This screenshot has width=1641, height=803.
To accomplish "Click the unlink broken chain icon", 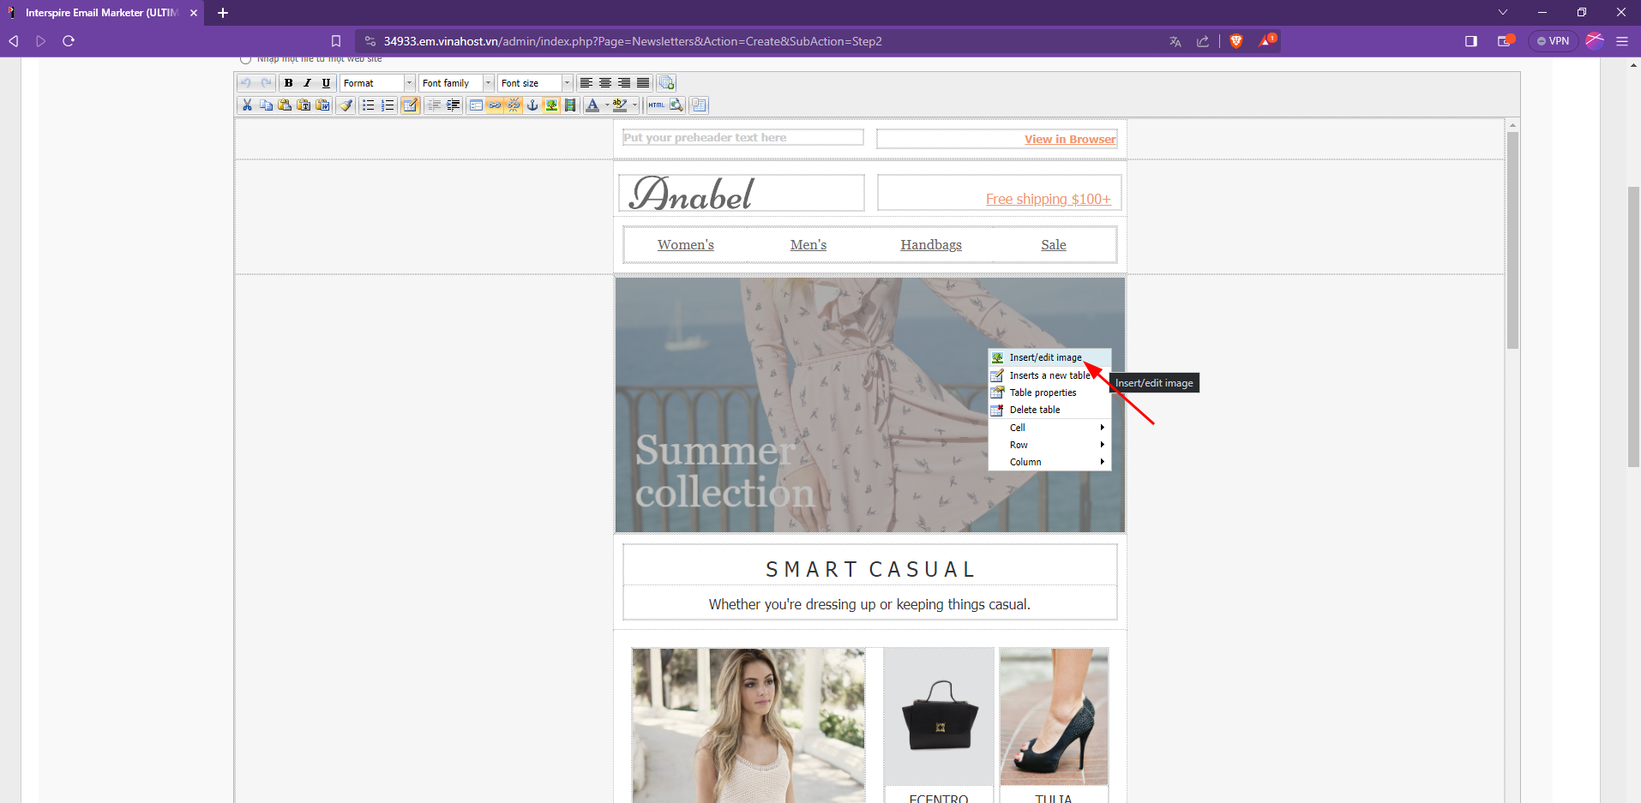I will 514,105.
